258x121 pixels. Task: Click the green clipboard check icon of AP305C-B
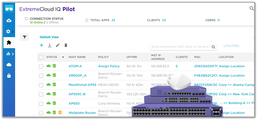54,94
